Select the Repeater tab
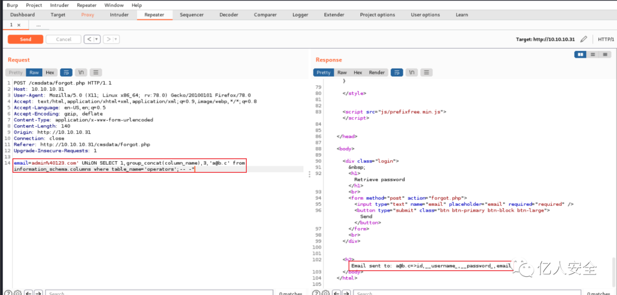This screenshot has width=617, height=295. click(x=155, y=14)
